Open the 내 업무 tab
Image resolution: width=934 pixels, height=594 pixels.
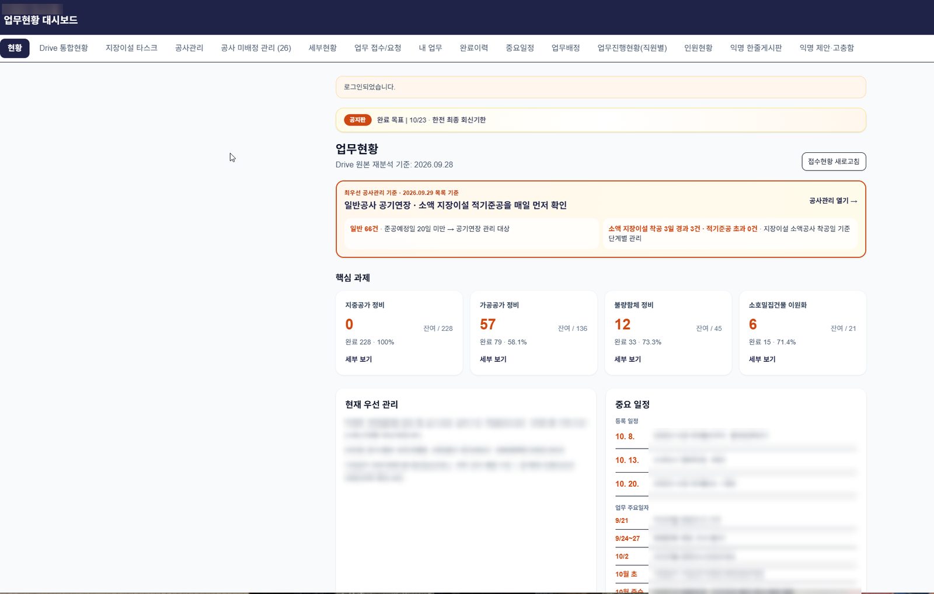430,48
